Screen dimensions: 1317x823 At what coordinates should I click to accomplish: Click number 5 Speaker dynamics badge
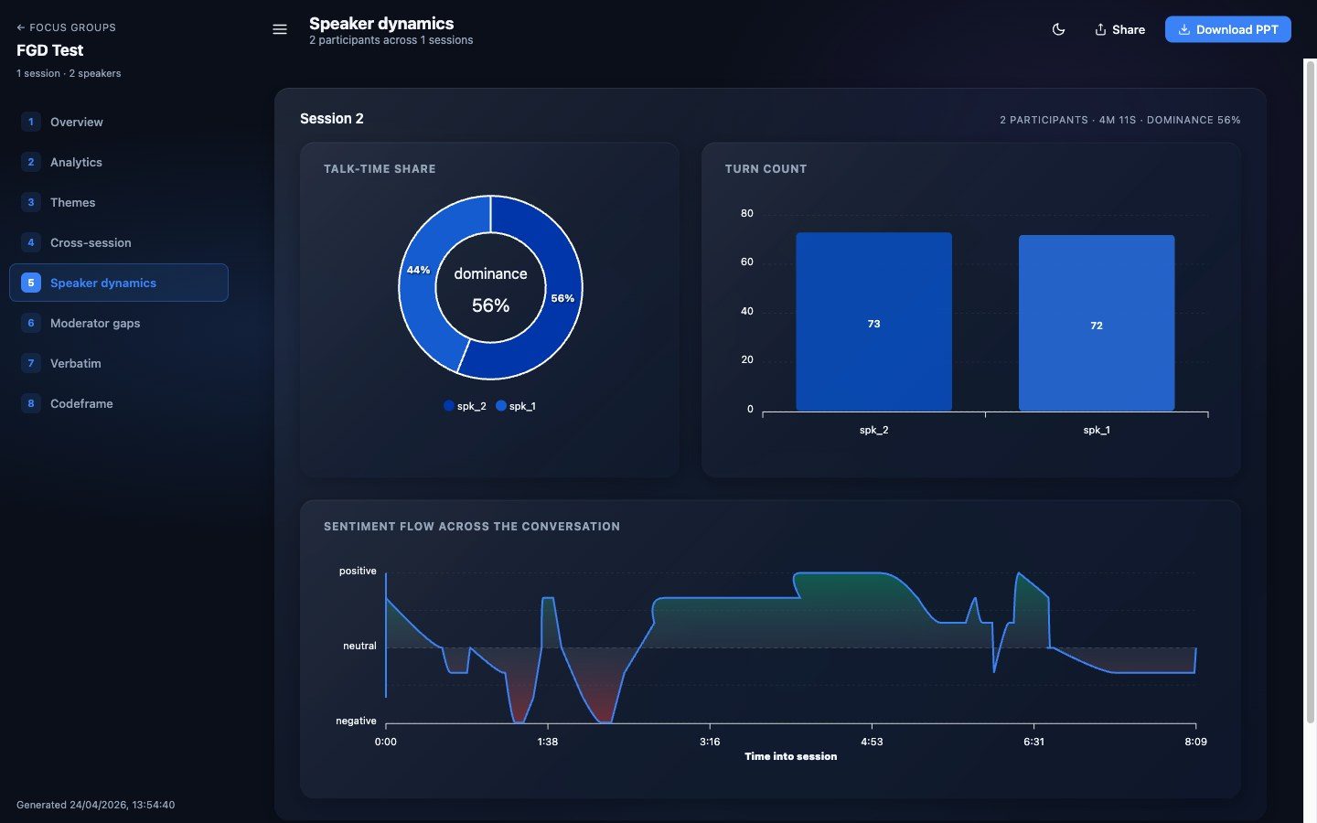[x=31, y=283]
